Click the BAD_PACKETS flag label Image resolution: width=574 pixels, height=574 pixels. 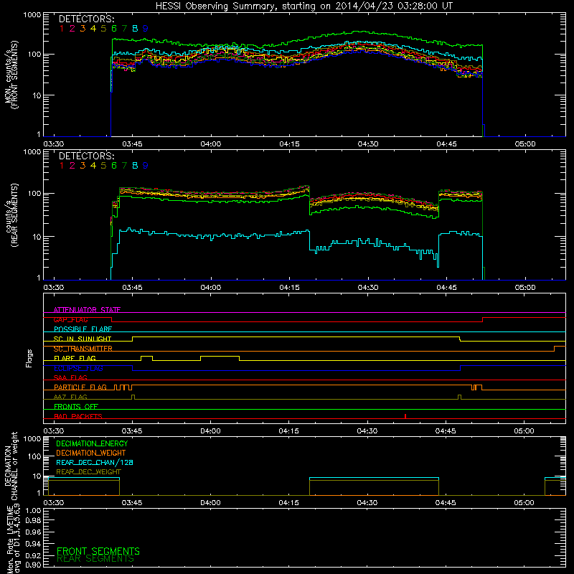[78, 416]
